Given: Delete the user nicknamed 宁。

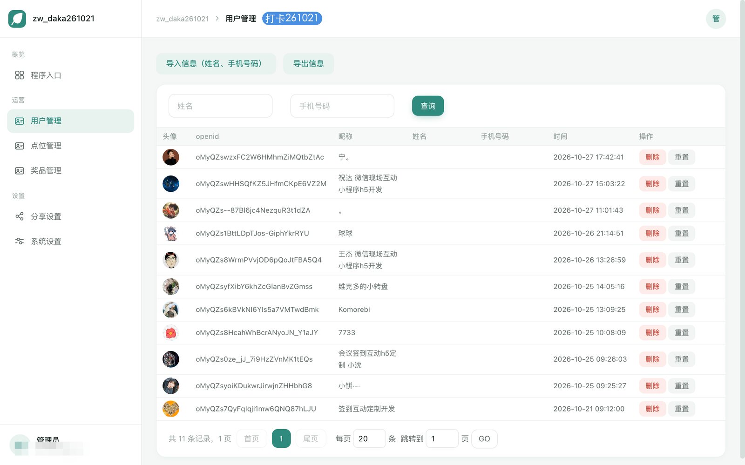Looking at the screenshot, I should point(652,157).
